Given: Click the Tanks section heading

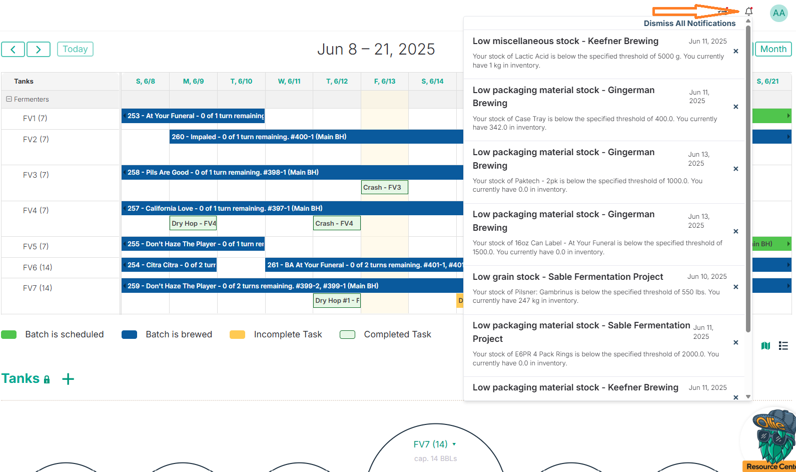Looking at the screenshot, I should (x=21, y=378).
